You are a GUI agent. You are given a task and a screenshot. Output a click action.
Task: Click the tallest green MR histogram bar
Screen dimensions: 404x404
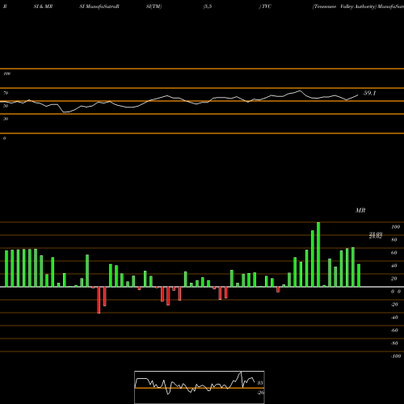[318, 255]
